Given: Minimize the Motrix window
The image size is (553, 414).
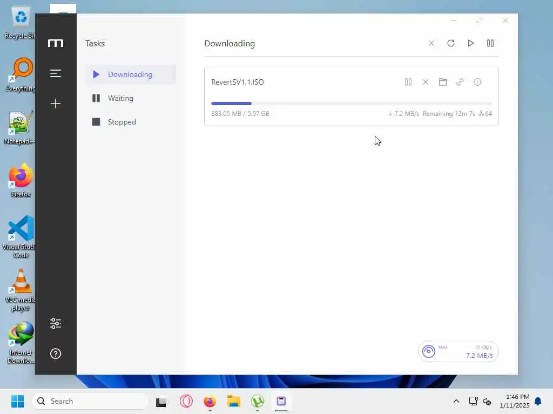Looking at the screenshot, I should coord(454,20).
